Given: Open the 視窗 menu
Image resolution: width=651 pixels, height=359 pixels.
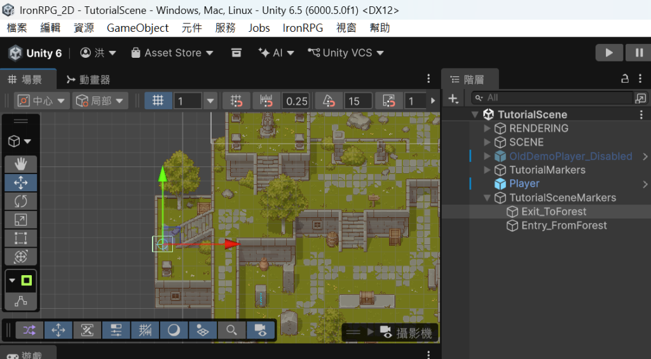Looking at the screenshot, I should (x=346, y=28).
